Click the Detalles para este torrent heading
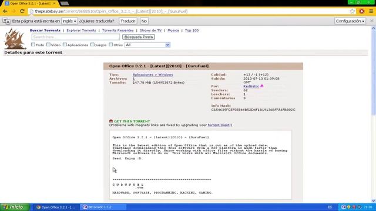 coord(33,52)
